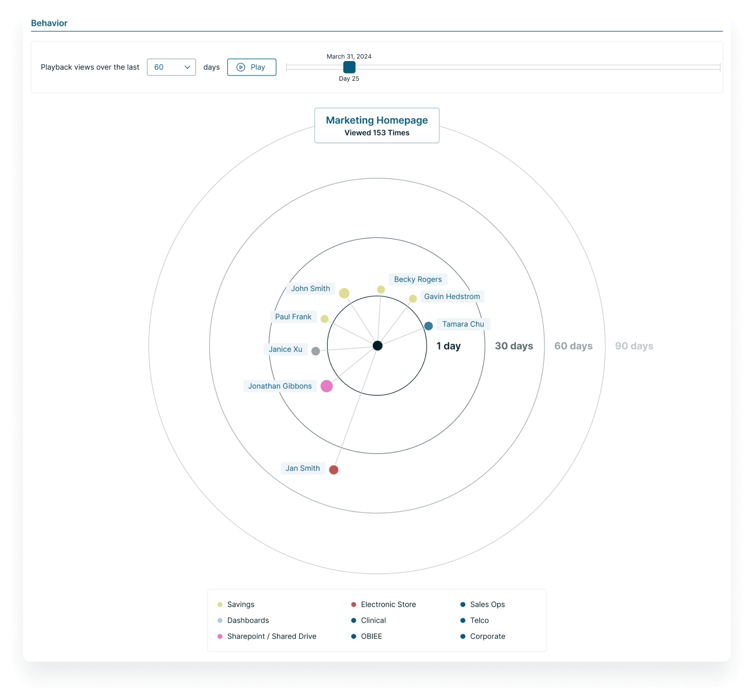This screenshot has height=700, width=754.
Task: Select the Paul Frank label
Action: [293, 317]
